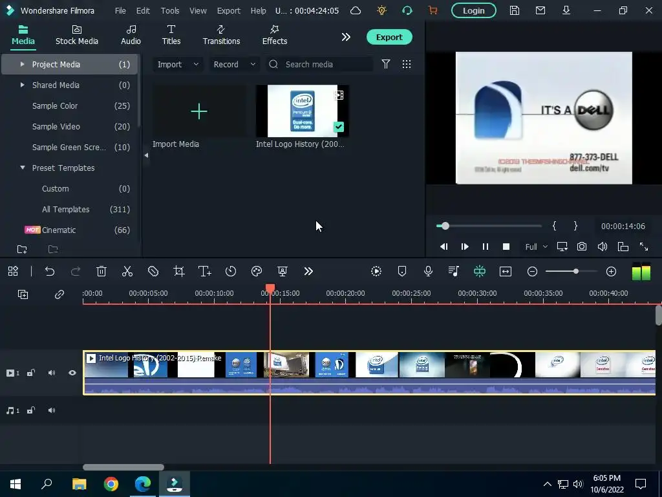Viewport: 662px width, 497px height.
Task: Open the Speed stopwatch tool
Action: click(231, 271)
